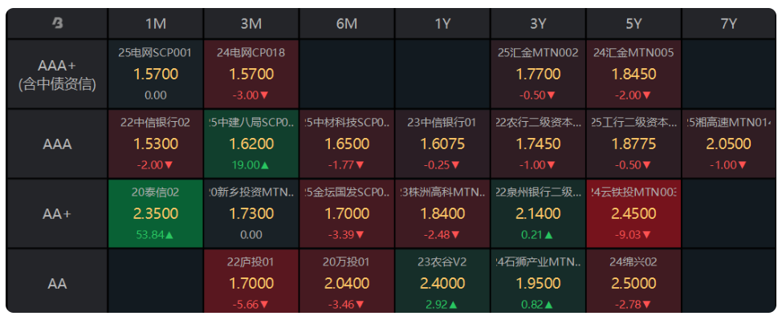The height and width of the screenshot is (320, 782).
Task: Open the 23中信银行01 bond cell
Action: [443, 144]
